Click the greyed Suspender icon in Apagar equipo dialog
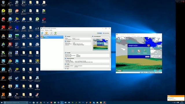This screenshot has height=104, width=185. tap(133, 51)
